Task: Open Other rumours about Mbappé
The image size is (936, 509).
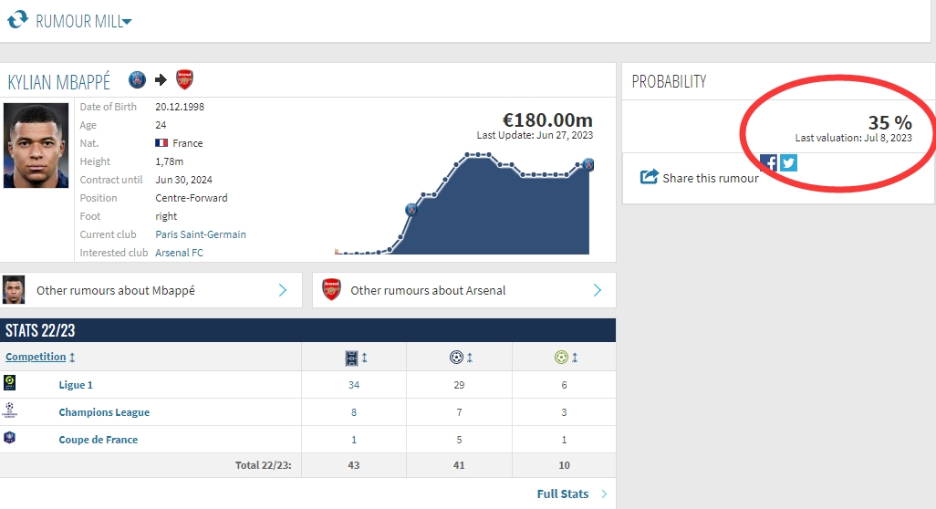Action: pos(151,291)
